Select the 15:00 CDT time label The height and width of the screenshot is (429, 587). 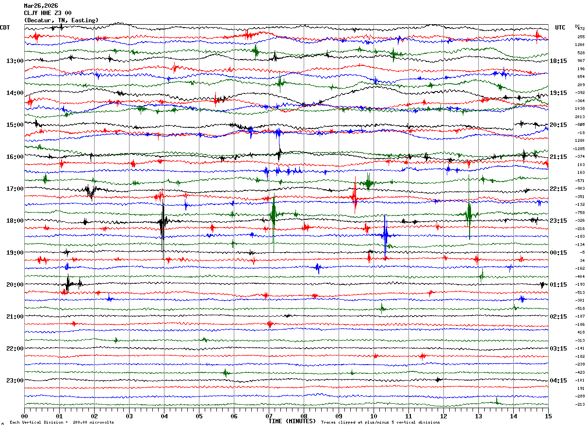[15, 125]
